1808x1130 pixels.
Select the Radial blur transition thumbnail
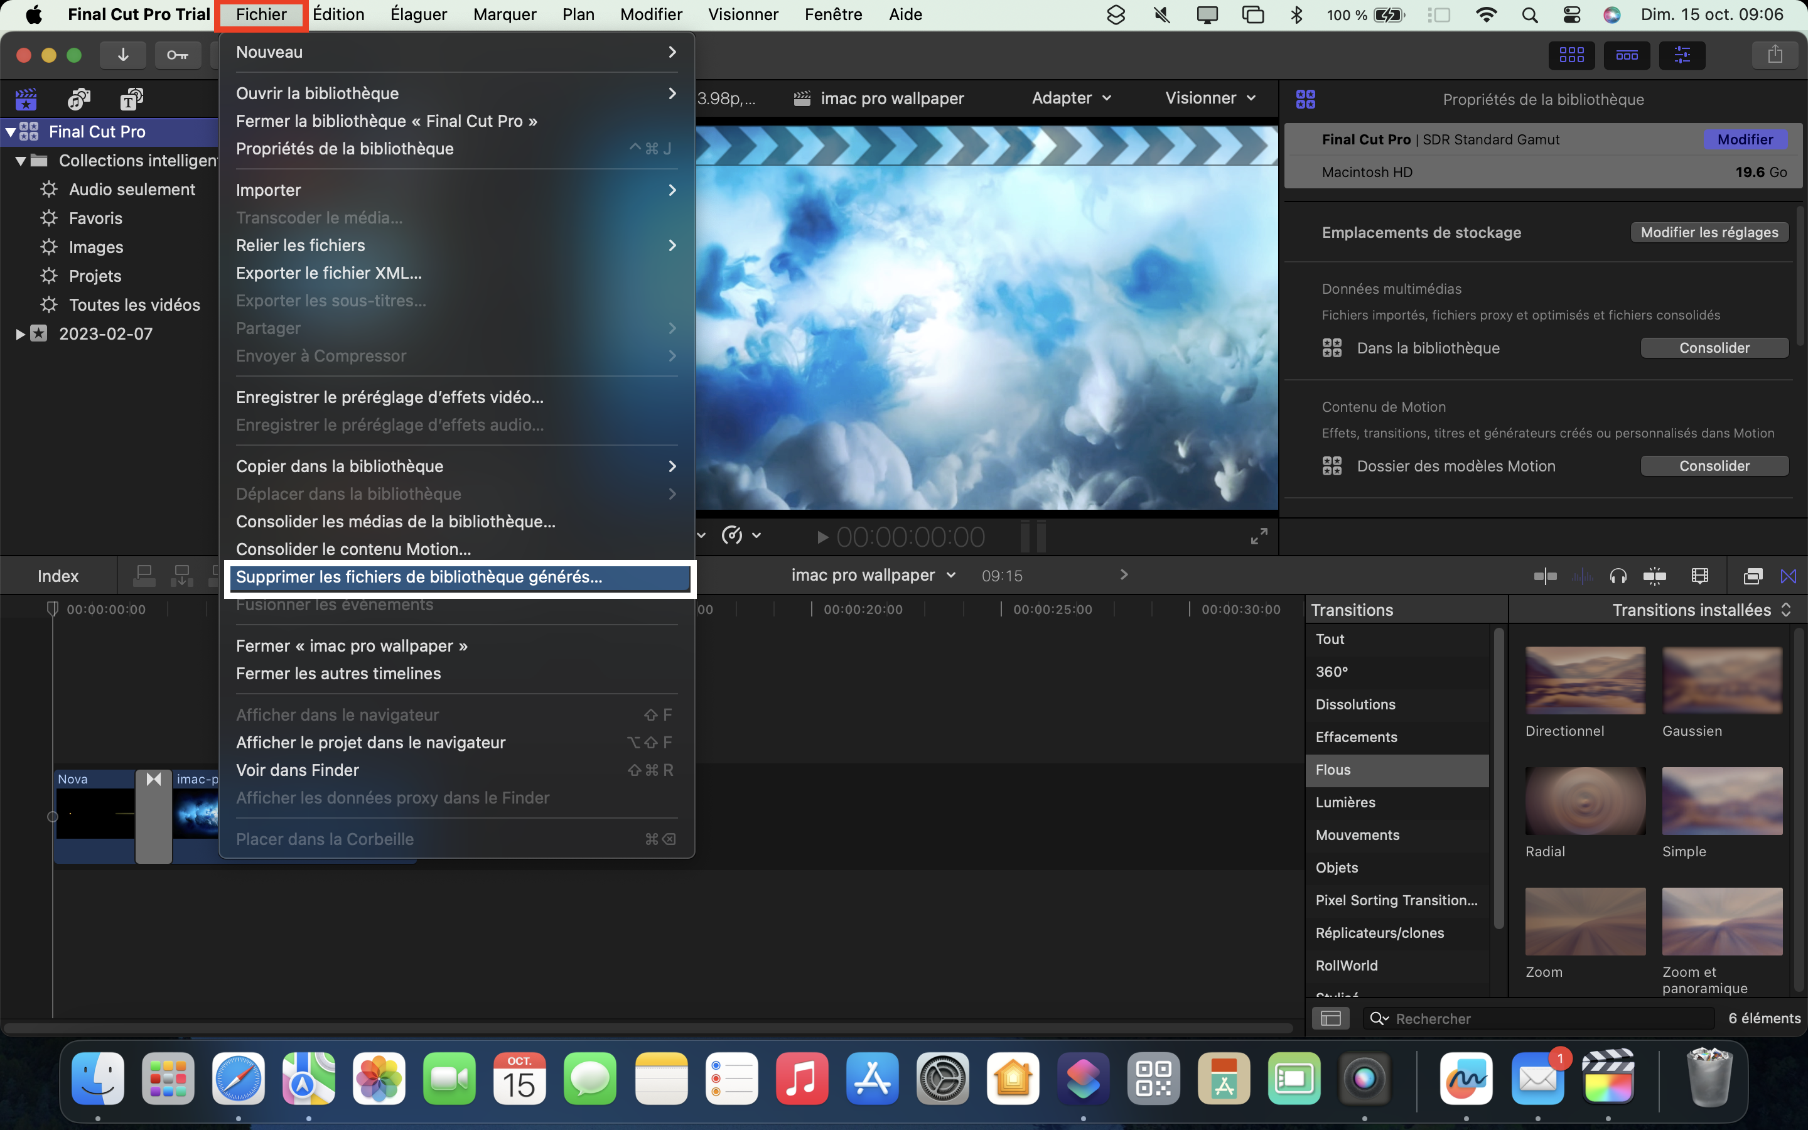pos(1585,800)
